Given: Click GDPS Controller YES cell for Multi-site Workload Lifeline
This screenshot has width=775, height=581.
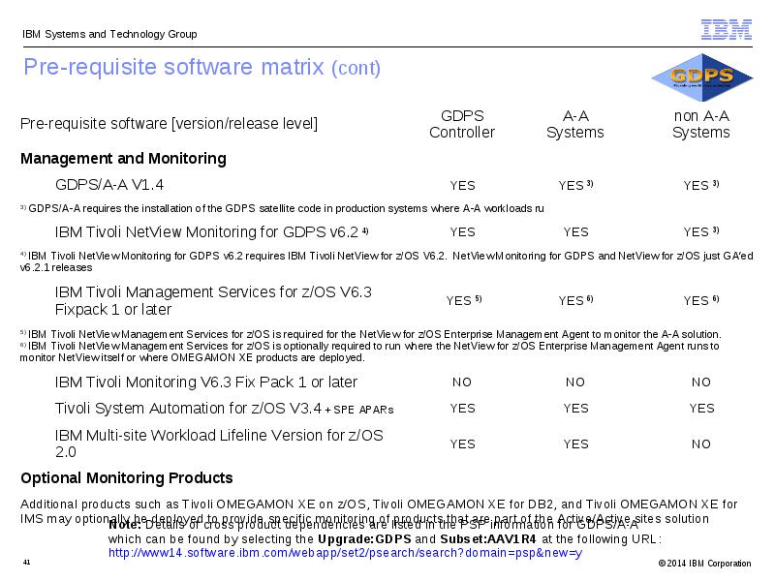Looking at the screenshot, I should [x=462, y=444].
